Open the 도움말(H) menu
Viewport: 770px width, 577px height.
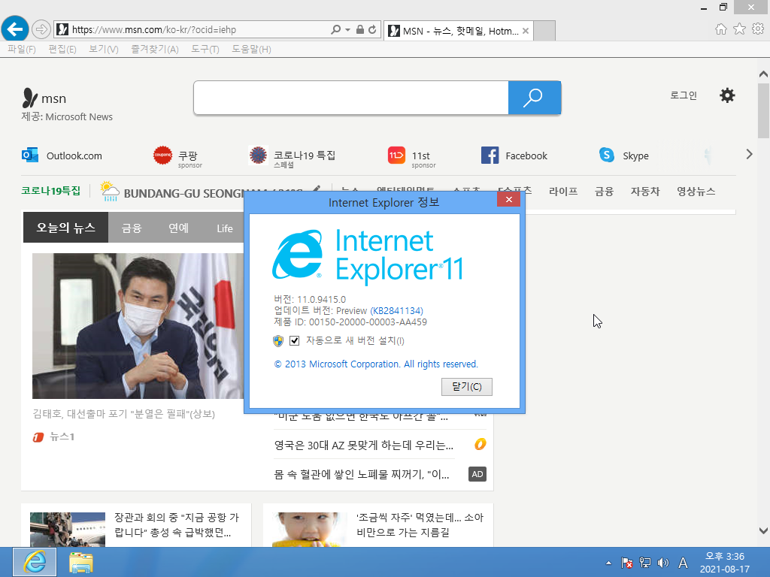[x=251, y=49]
